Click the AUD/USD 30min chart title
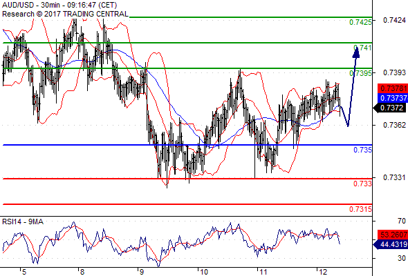The height and width of the screenshot is (276, 408). tap(59, 5)
